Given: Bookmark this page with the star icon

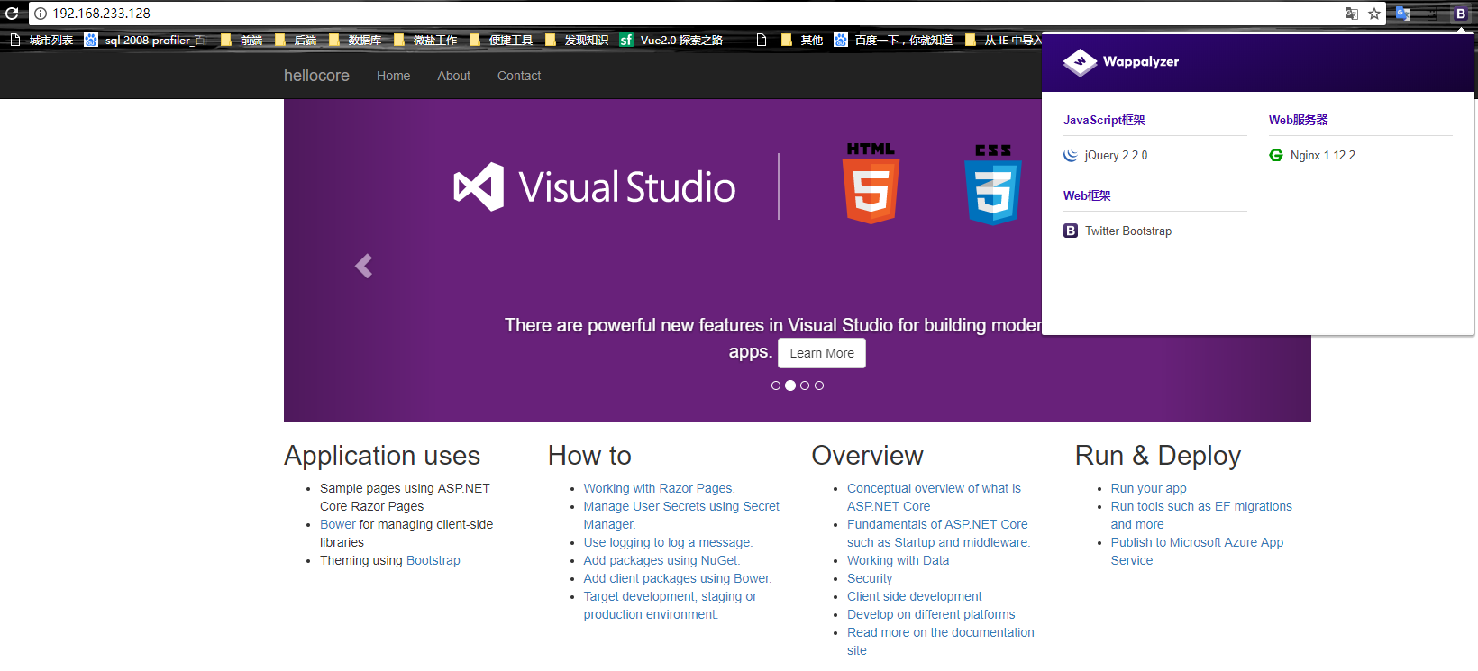Looking at the screenshot, I should tap(1374, 14).
